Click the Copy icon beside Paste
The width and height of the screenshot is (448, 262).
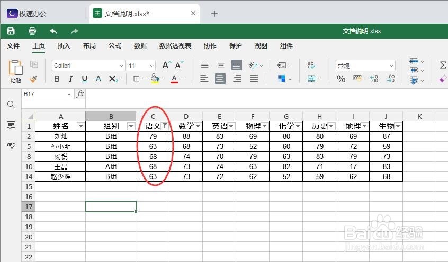tap(34, 64)
